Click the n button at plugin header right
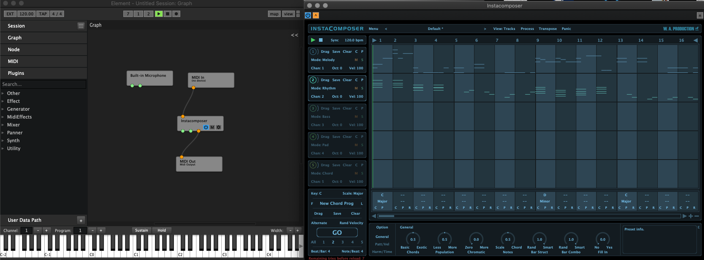This screenshot has width=704, height=260. (700, 15)
